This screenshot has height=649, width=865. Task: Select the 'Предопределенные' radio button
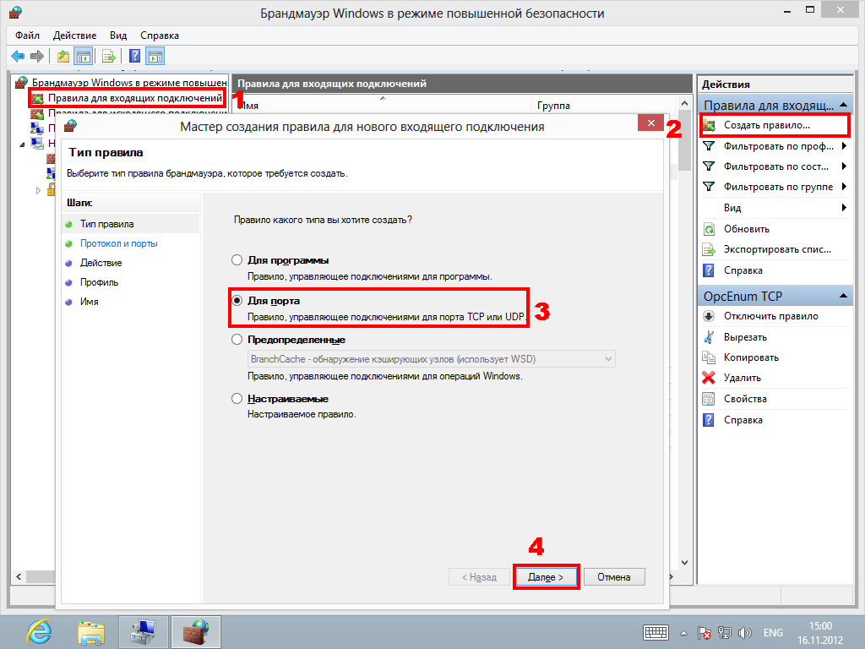click(x=237, y=340)
